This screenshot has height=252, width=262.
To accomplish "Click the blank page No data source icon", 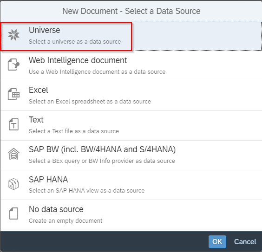I will pos(13,213).
